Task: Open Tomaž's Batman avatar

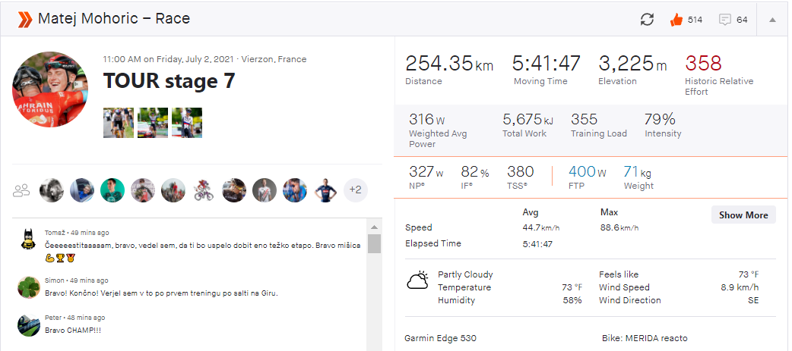Action: (x=29, y=241)
